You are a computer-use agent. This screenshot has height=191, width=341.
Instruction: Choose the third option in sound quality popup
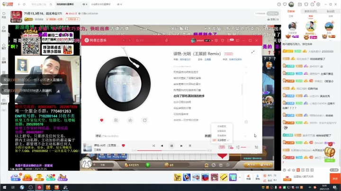click(222, 135)
